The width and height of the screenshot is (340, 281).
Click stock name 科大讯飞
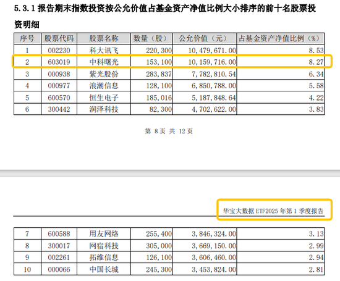104,51
